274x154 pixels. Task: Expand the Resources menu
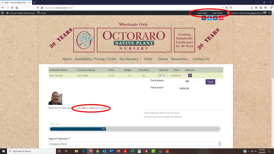click(x=180, y=59)
